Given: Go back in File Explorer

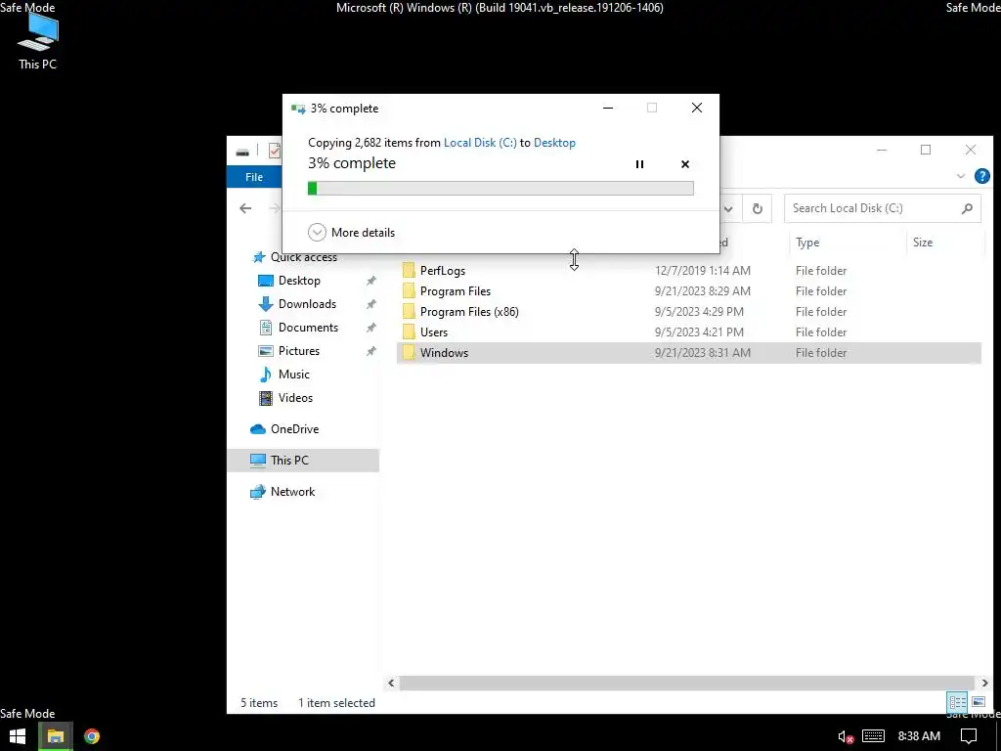Looking at the screenshot, I should click(245, 208).
